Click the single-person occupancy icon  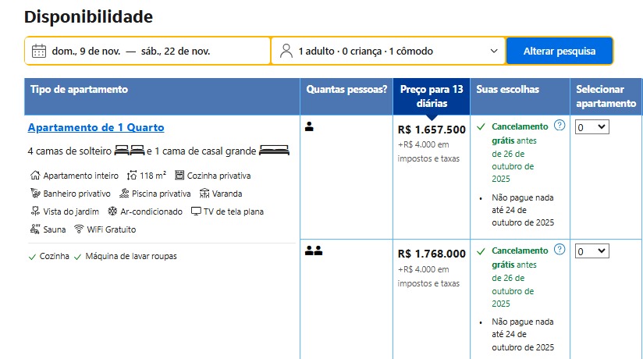point(309,126)
